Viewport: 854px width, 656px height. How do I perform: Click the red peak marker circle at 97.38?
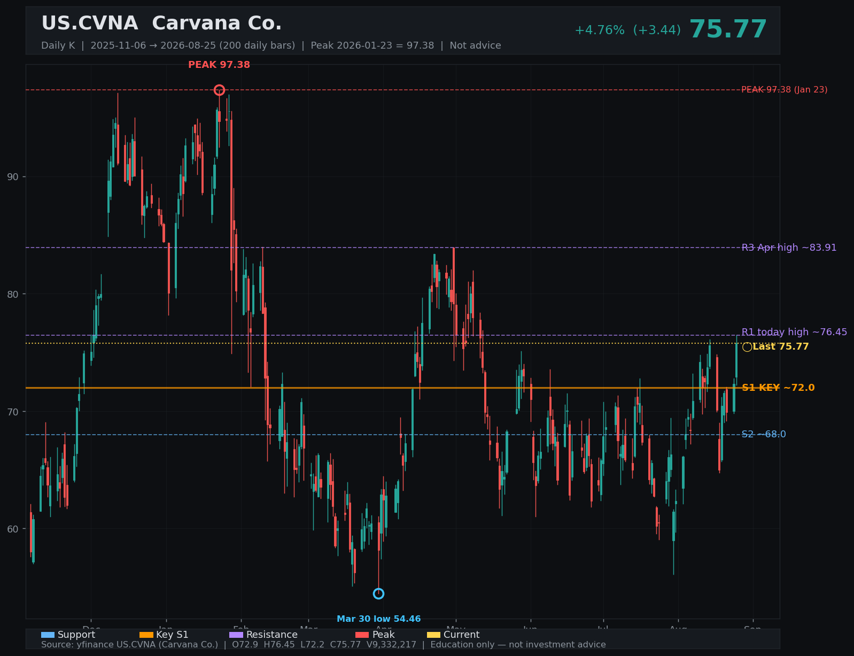pyautogui.click(x=219, y=90)
